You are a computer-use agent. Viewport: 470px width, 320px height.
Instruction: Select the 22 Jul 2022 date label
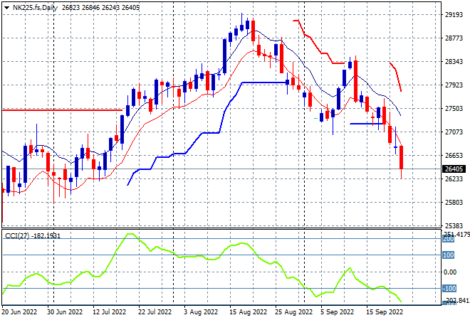click(x=155, y=312)
